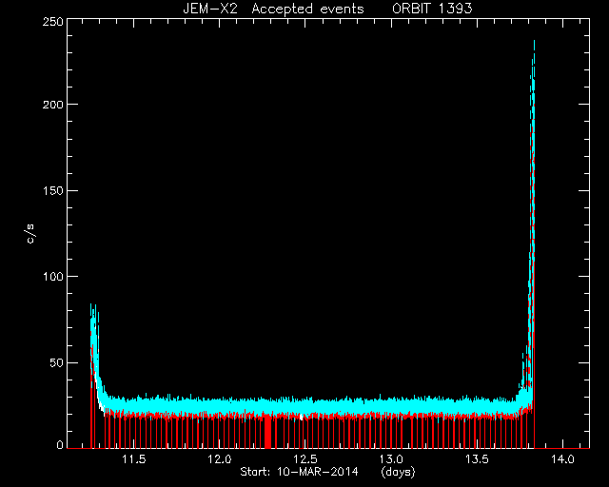The image size is (609, 487).
Task: Click the x-axis tick label 14.0
Action: click(x=563, y=459)
